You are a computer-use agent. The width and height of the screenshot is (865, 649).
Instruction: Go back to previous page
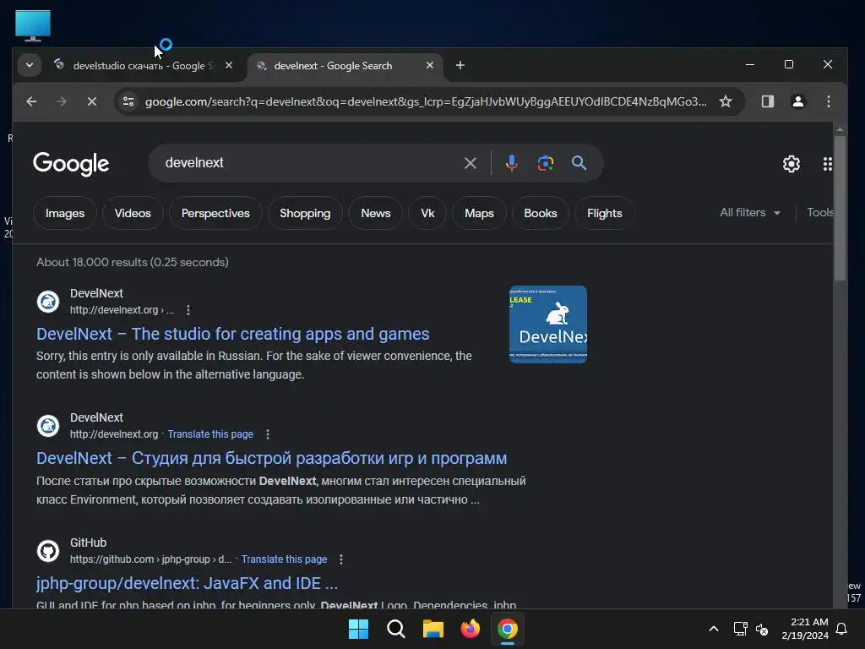pos(31,101)
